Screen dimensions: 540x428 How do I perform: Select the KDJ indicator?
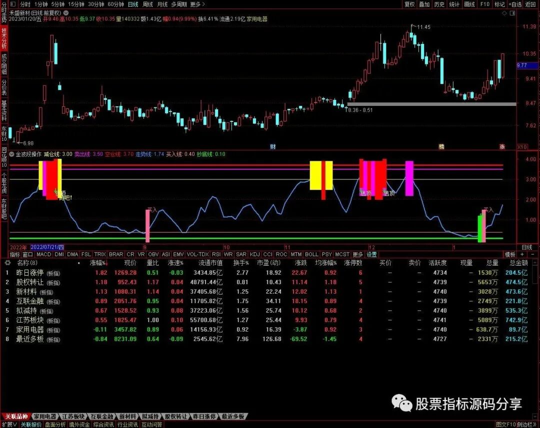pos(255,255)
